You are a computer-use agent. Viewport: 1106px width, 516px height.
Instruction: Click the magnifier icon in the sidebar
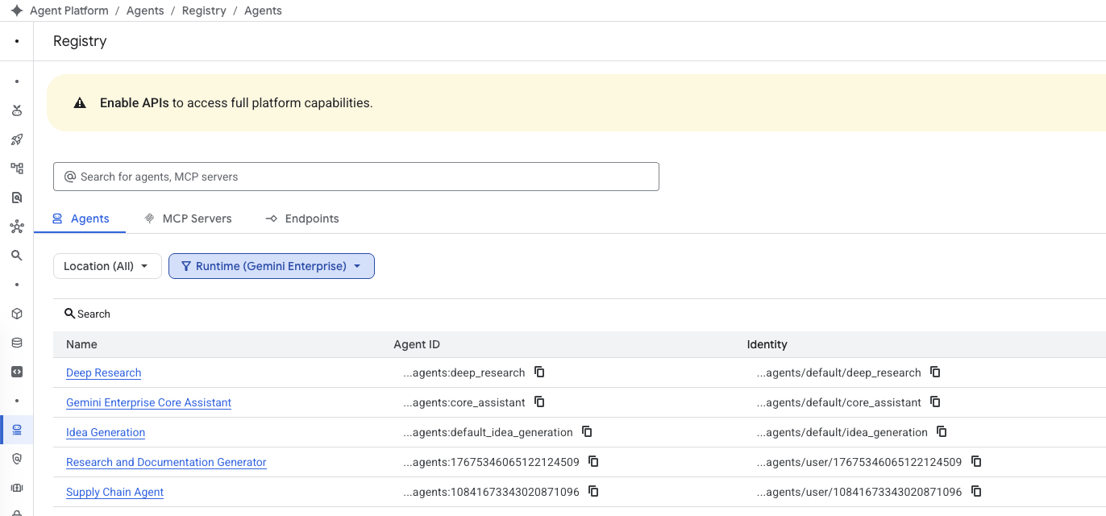pyautogui.click(x=17, y=256)
